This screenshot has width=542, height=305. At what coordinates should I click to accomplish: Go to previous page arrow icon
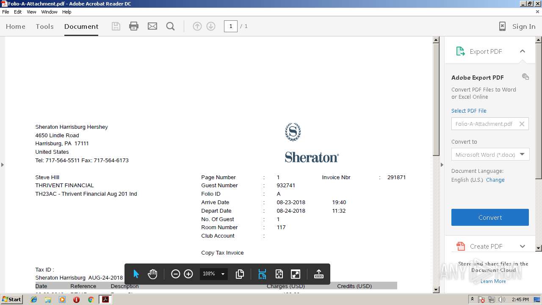(x=197, y=26)
